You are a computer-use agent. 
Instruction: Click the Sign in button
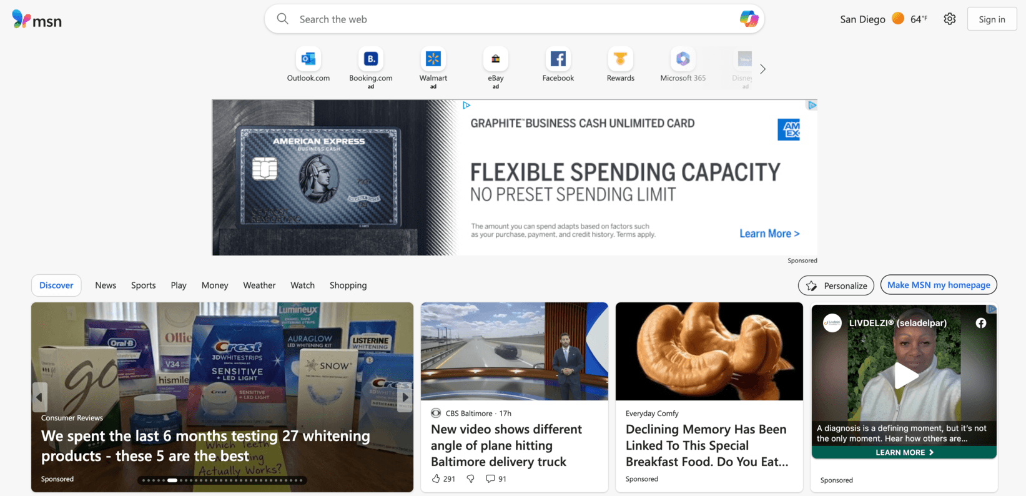(992, 19)
